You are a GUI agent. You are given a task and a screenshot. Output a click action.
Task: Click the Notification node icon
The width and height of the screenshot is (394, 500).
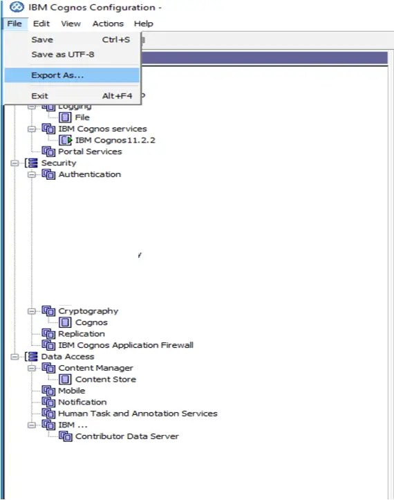(x=48, y=402)
